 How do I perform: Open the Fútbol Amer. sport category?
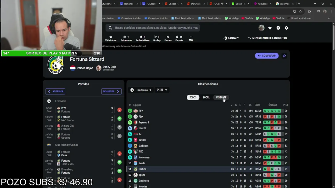pyautogui.click(x=111, y=39)
